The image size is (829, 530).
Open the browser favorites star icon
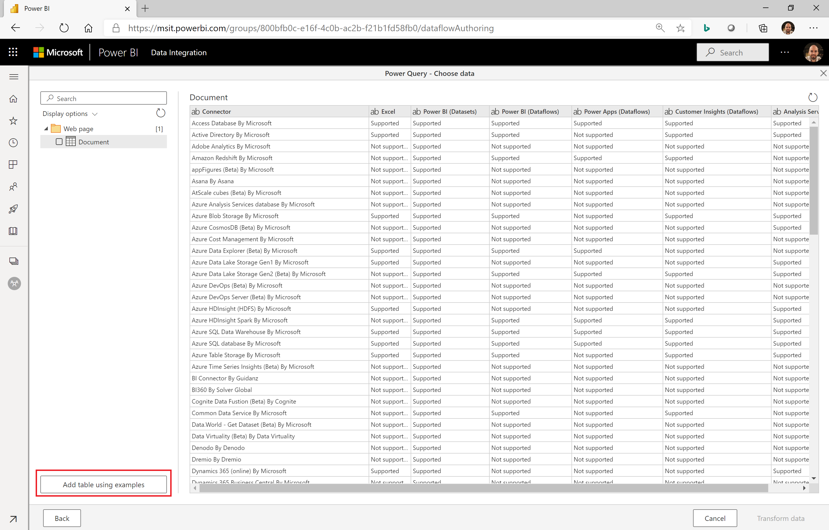pyautogui.click(x=680, y=28)
